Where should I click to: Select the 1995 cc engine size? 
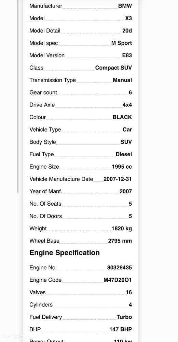click(122, 167)
